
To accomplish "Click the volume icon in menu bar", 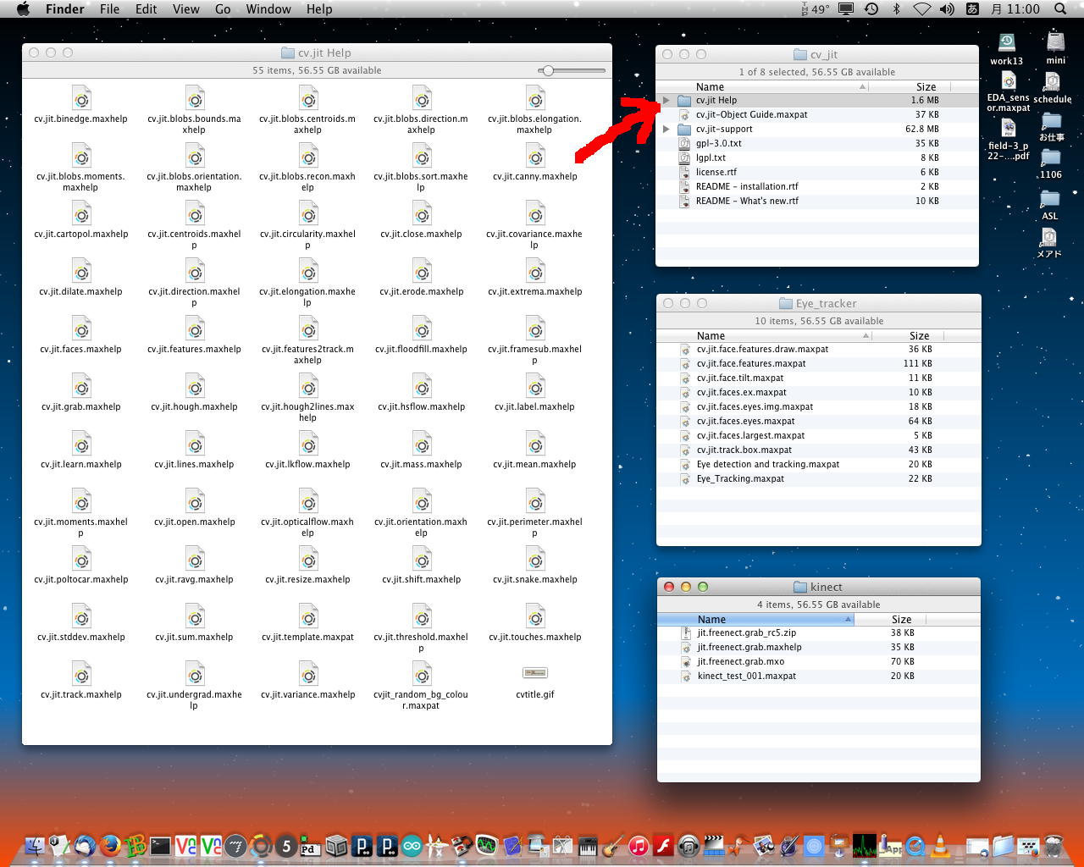I will pos(947,9).
